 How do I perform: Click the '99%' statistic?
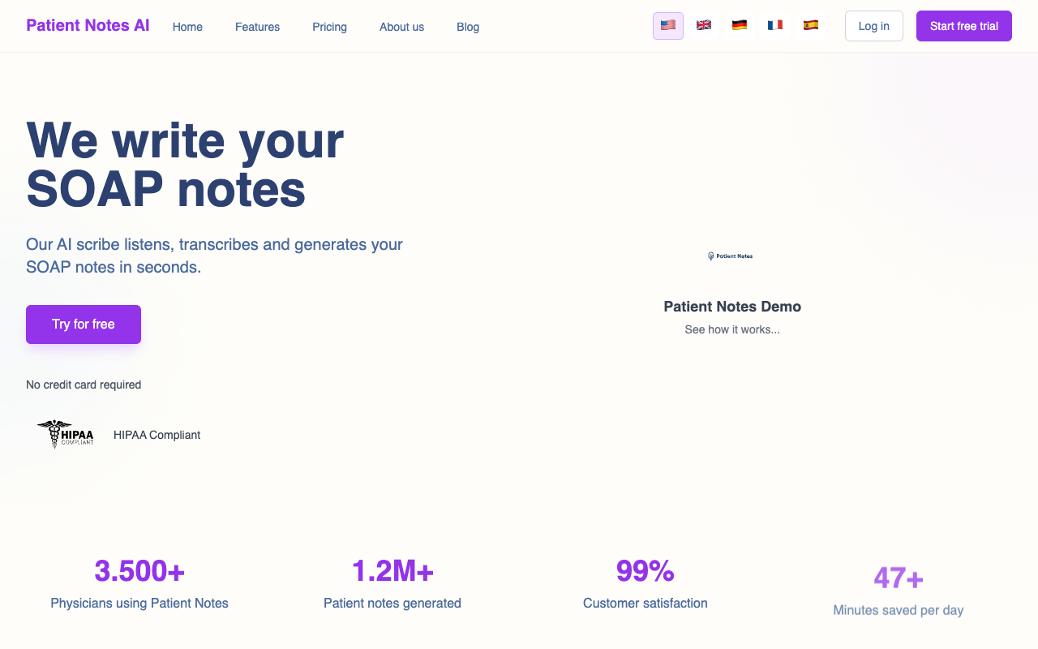pyautogui.click(x=646, y=571)
